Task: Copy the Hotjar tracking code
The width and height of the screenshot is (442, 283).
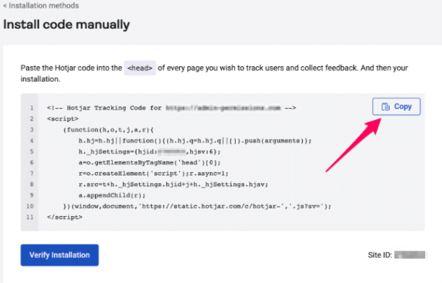Action: 396,107
